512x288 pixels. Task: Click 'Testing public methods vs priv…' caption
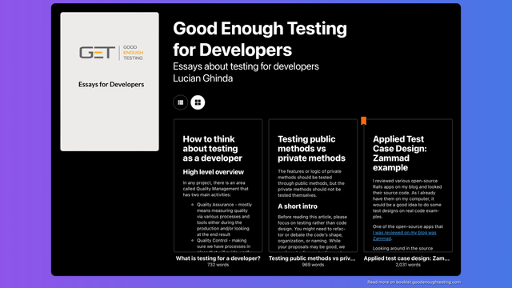pos(312,258)
